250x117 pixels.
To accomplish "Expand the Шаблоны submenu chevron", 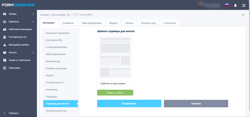I will point(33,22).
